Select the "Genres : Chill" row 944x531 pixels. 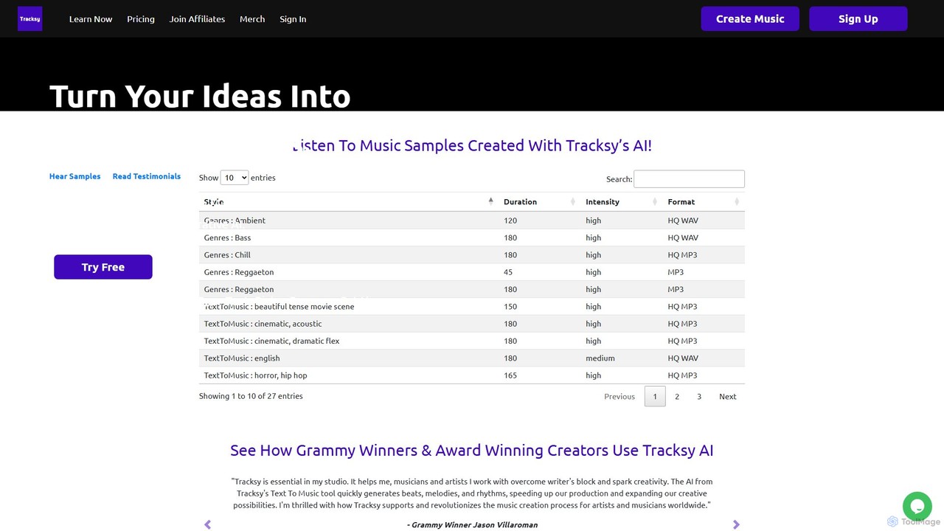(x=472, y=255)
